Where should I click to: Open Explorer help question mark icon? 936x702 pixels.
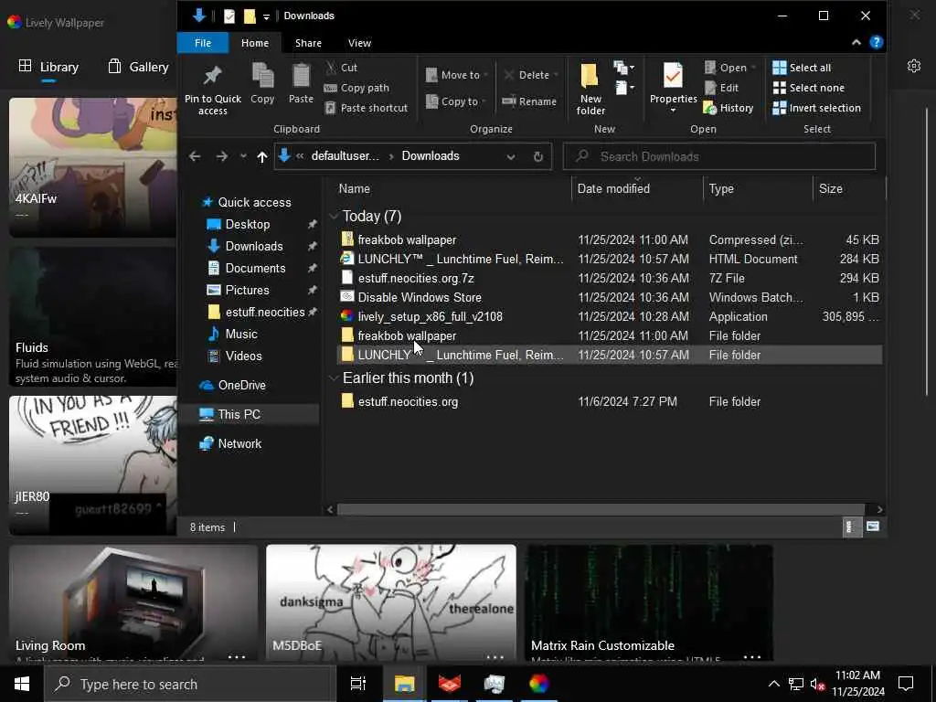tap(876, 42)
